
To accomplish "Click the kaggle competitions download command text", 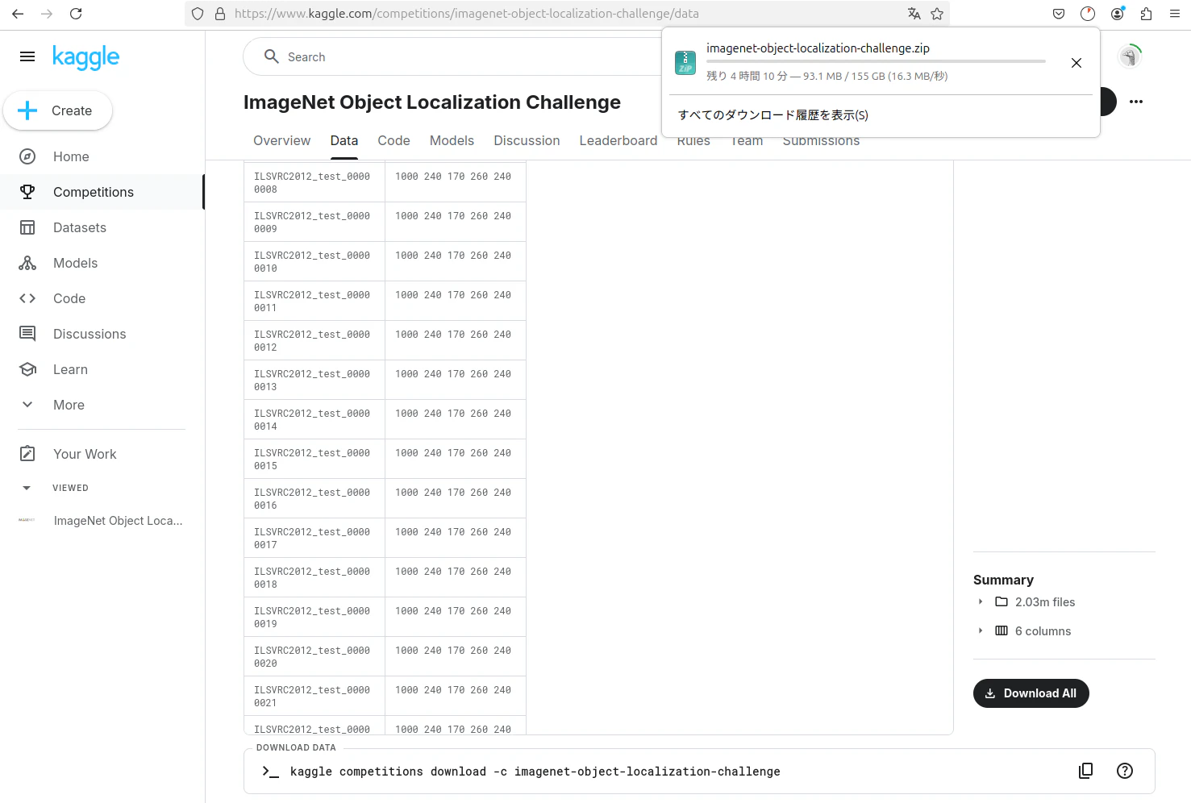I will point(535,772).
